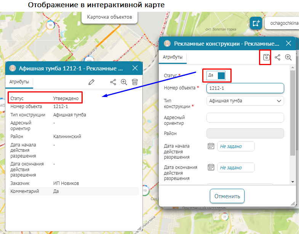Open calendar for Дата начала действия разрешения
Screen dimensions: 299x234
(211, 146)
